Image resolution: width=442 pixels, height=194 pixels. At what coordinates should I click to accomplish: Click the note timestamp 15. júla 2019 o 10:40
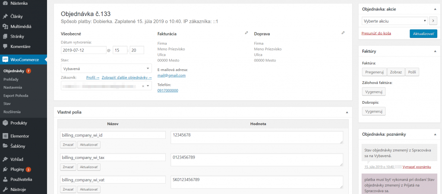379,167
